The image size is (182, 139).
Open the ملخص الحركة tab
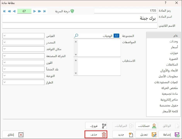(163, 88)
